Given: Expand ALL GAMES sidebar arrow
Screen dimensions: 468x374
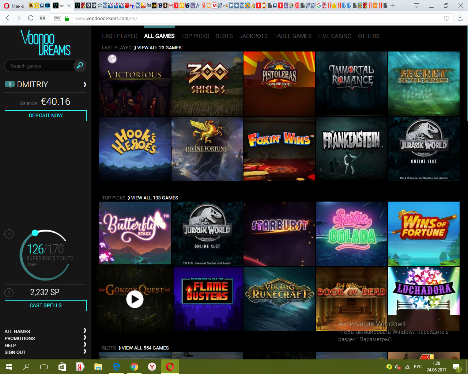Looking at the screenshot, I should 85,331.
